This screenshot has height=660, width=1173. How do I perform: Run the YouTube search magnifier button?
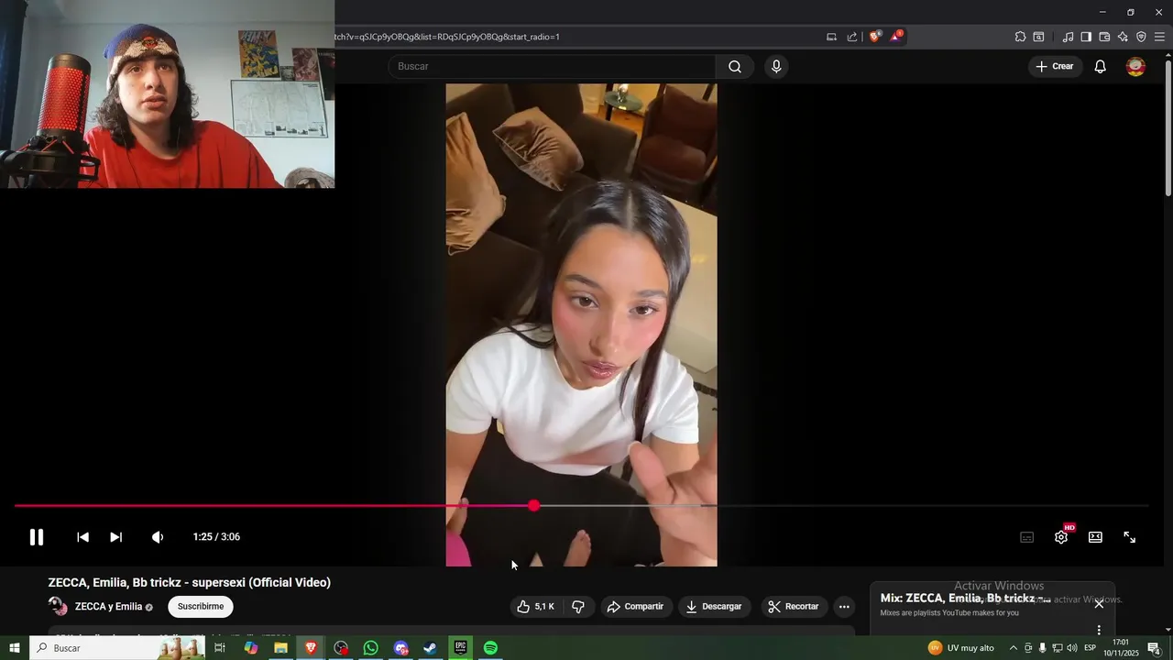pos(735,66)
